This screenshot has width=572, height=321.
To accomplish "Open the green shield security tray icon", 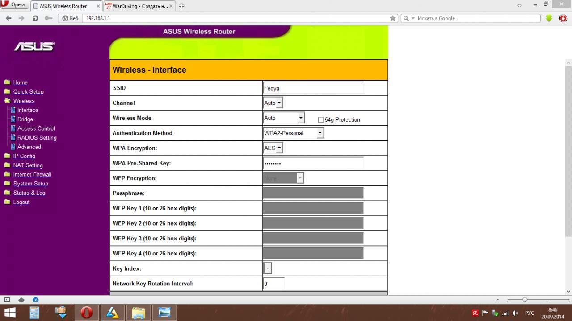I will click(x=496, y=313).
